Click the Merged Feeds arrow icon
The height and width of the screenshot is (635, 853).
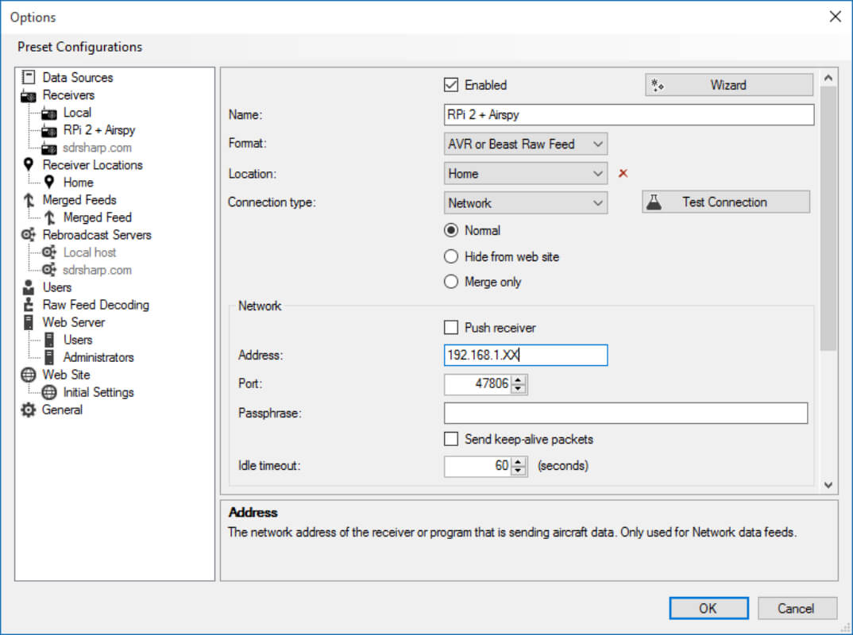[29, 200]
